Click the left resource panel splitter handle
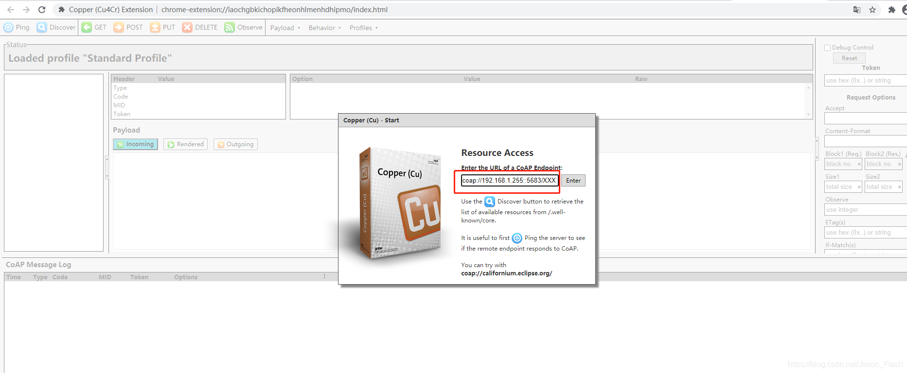This screenshot has height=373, width=907. coord(107,167)
